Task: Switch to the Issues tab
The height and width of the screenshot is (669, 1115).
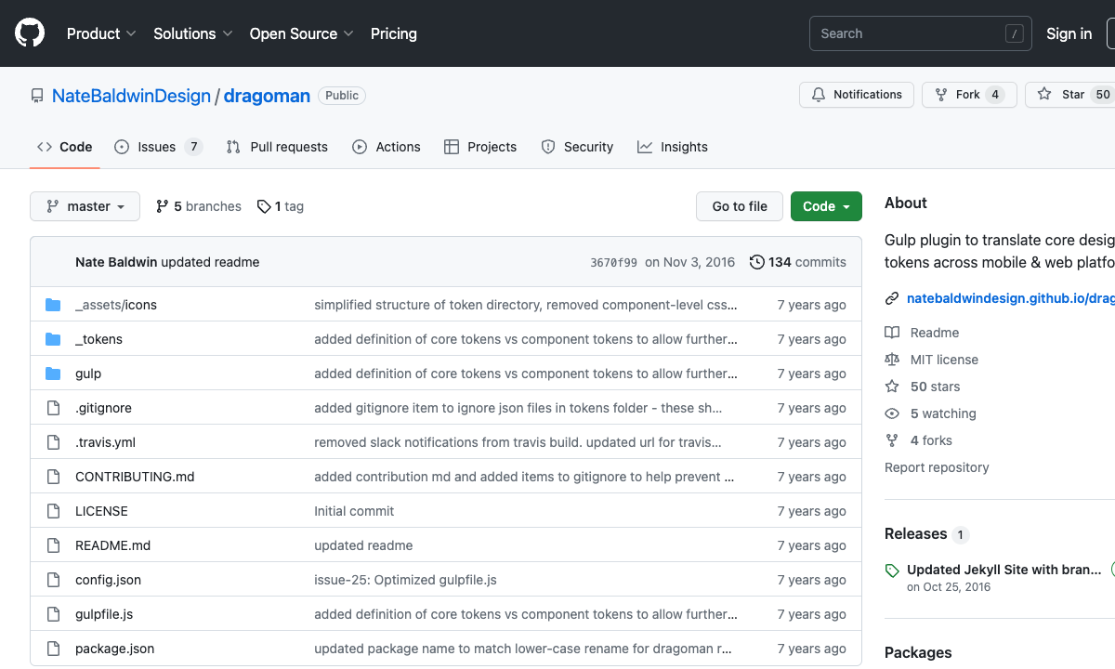Action: click(156, 147)
